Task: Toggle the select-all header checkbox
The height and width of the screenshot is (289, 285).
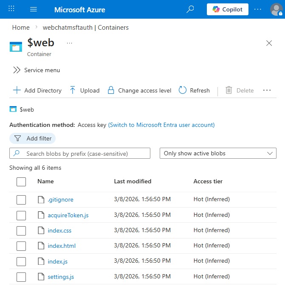Action: (21, 182)
